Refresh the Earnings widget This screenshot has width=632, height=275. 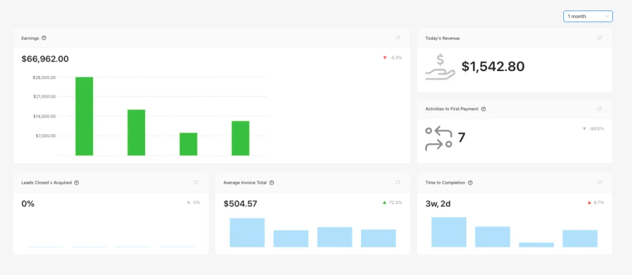click(398, 38)
